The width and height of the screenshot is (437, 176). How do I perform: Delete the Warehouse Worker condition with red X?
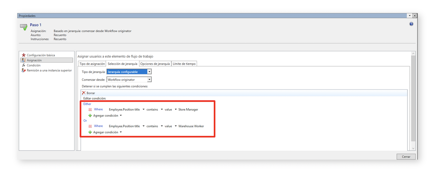(x=90, y=126)
